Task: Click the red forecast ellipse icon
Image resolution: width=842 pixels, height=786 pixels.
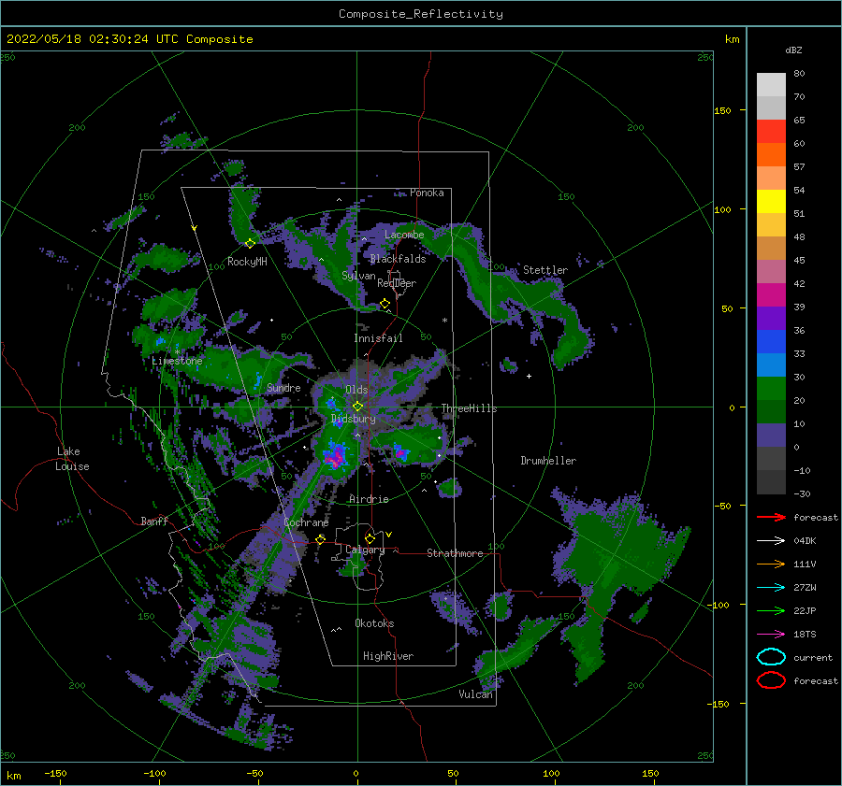Action: click(x=771, y=680)
